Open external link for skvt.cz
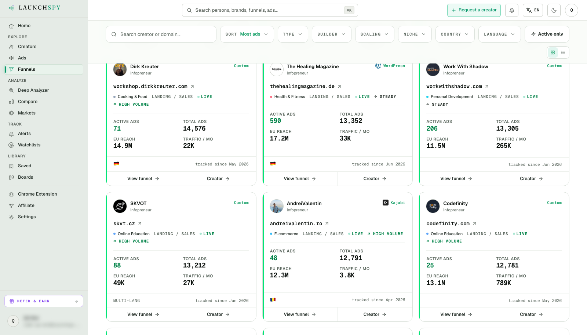587x335 pixels. coord(140,223)
